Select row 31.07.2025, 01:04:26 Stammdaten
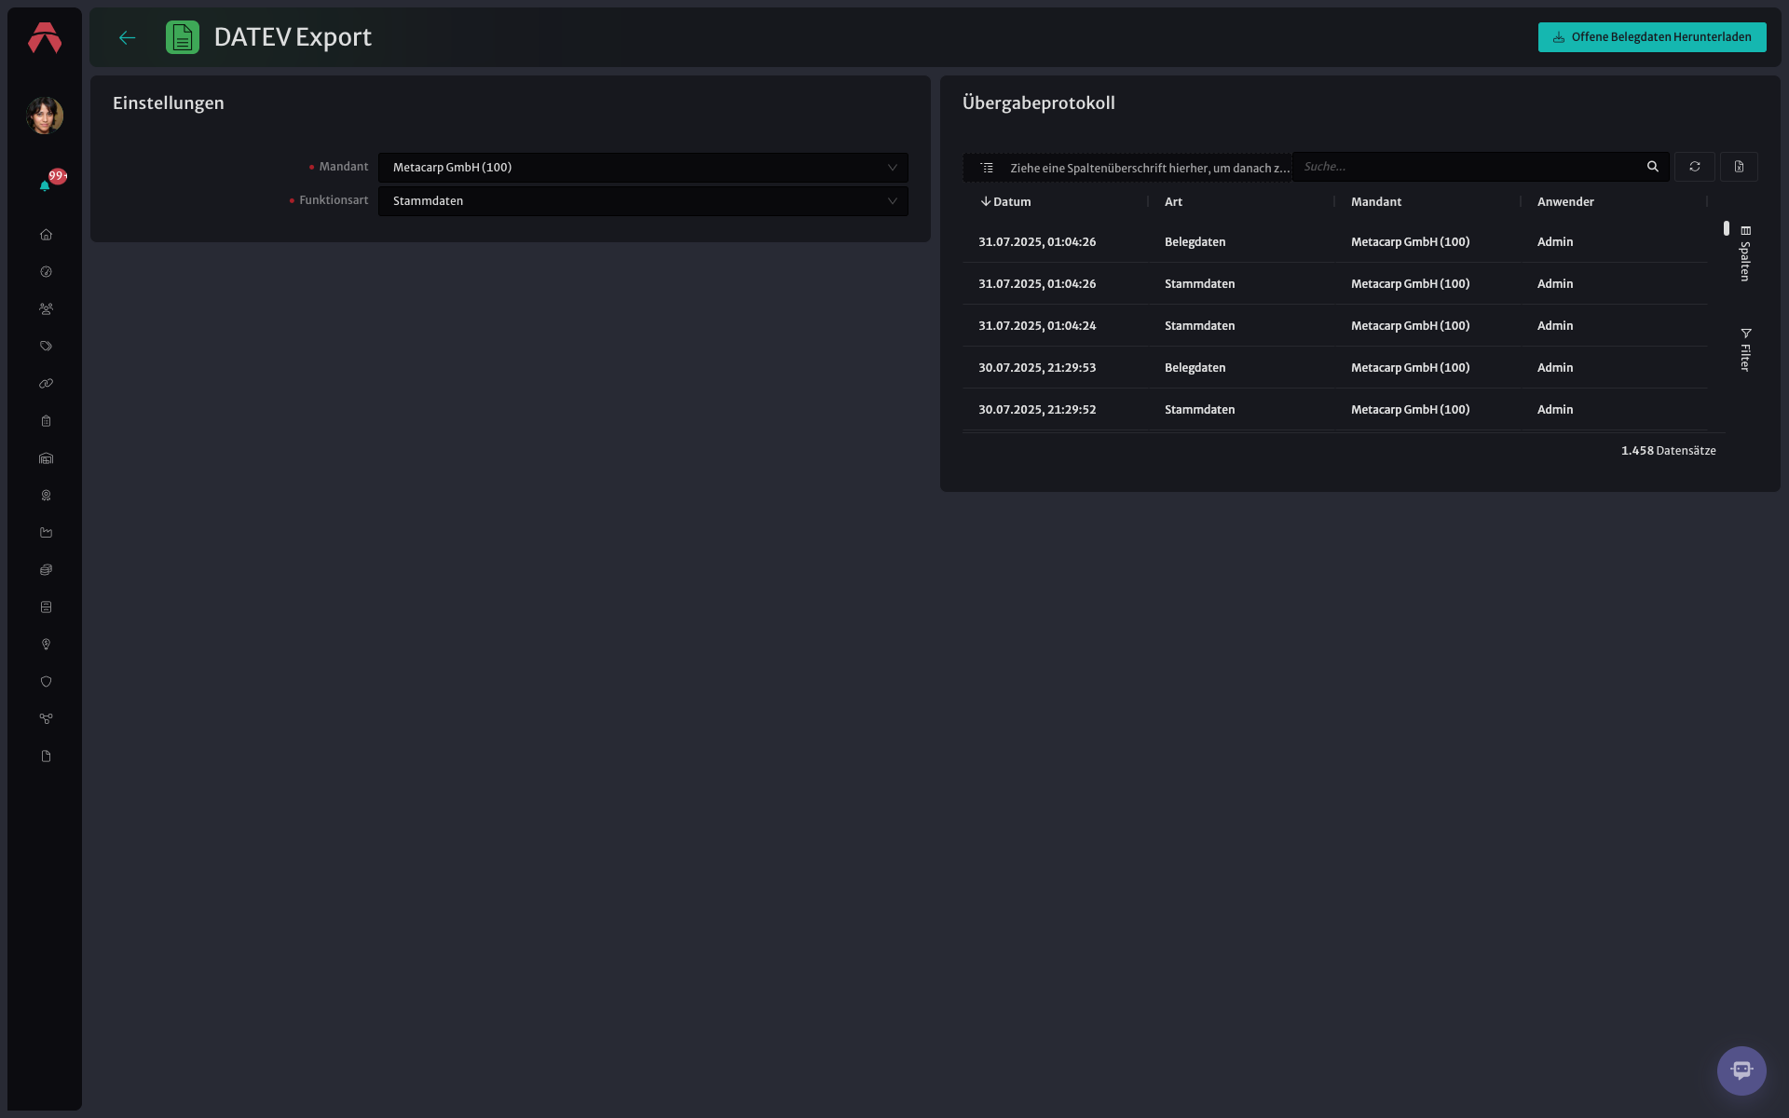 [1334, 284]
